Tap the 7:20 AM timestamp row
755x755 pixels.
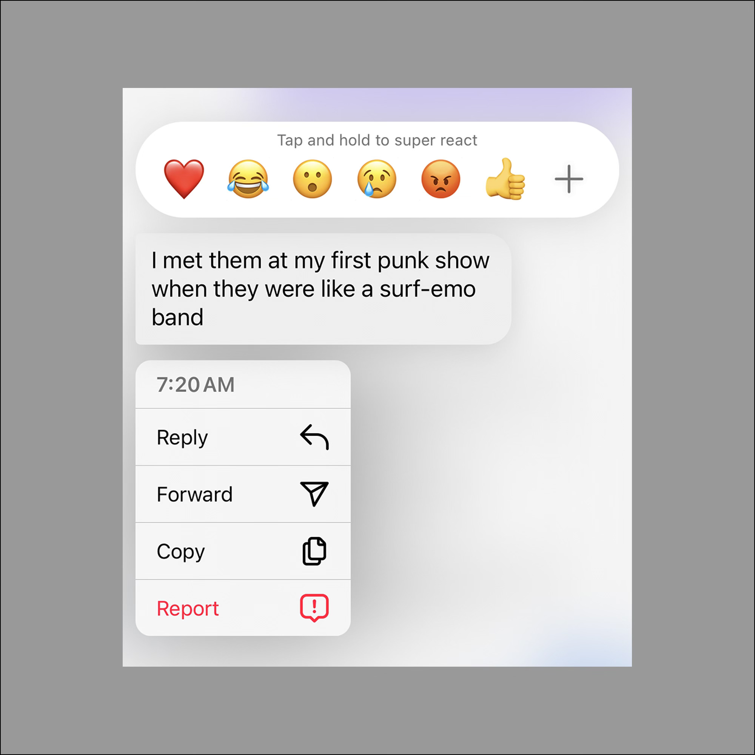coord(243,385)
